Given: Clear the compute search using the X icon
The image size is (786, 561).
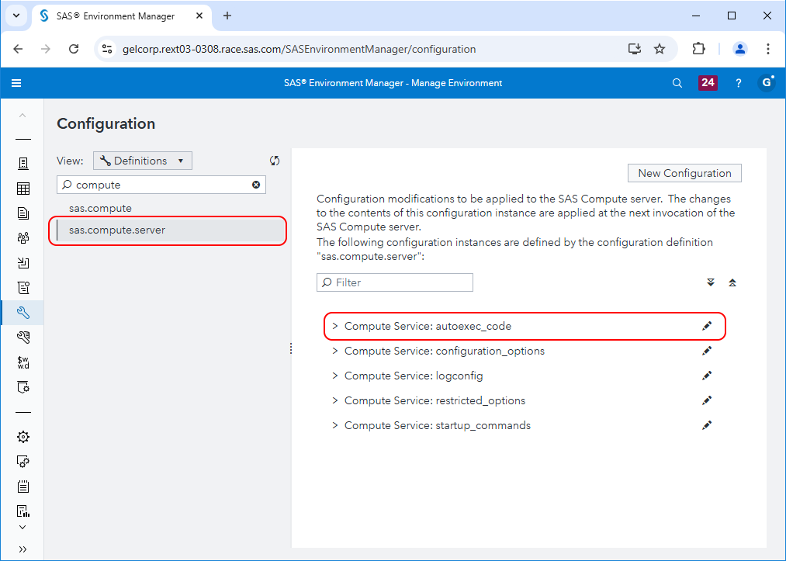Looking at the screenshot, I should pyautogui.click(x=255, y=185).
